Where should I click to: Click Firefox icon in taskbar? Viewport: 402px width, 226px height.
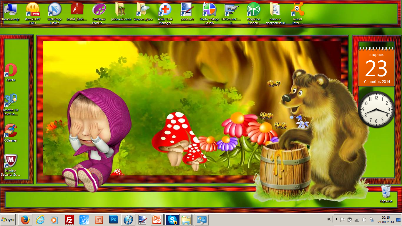[25, 220]
